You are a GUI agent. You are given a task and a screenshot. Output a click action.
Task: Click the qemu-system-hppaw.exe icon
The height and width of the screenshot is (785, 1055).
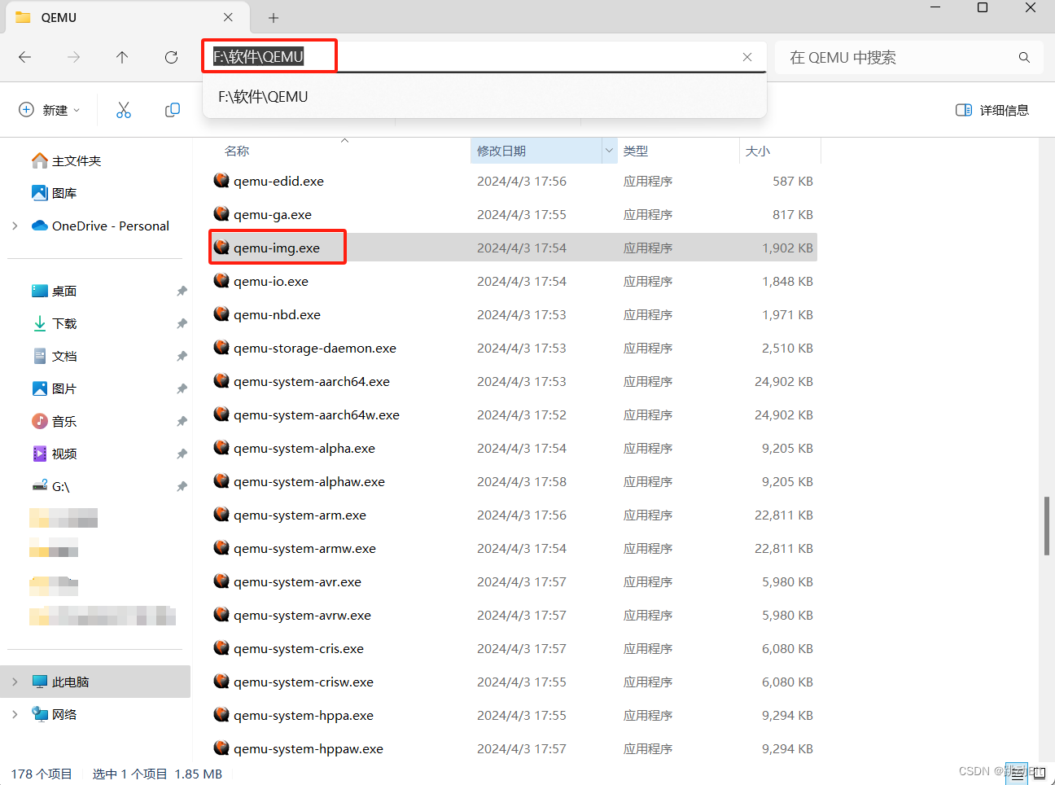coord(221,748)
